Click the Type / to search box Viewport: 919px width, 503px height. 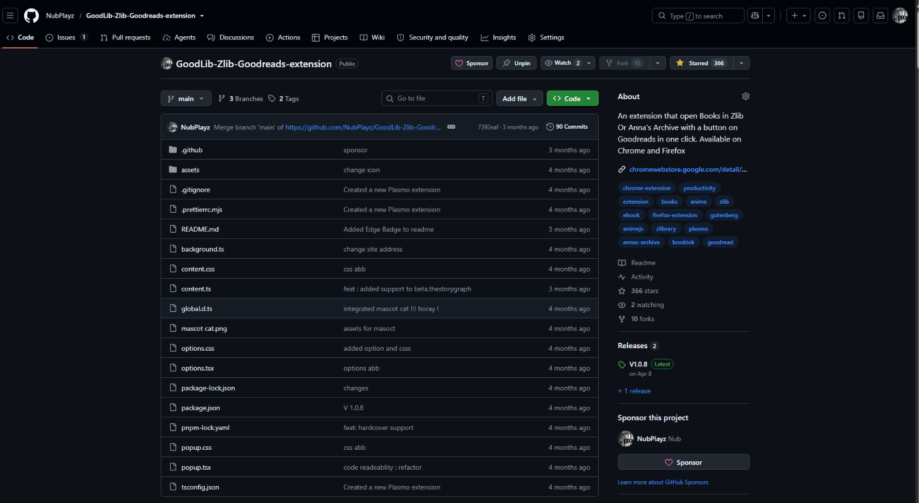click(698, 16)
